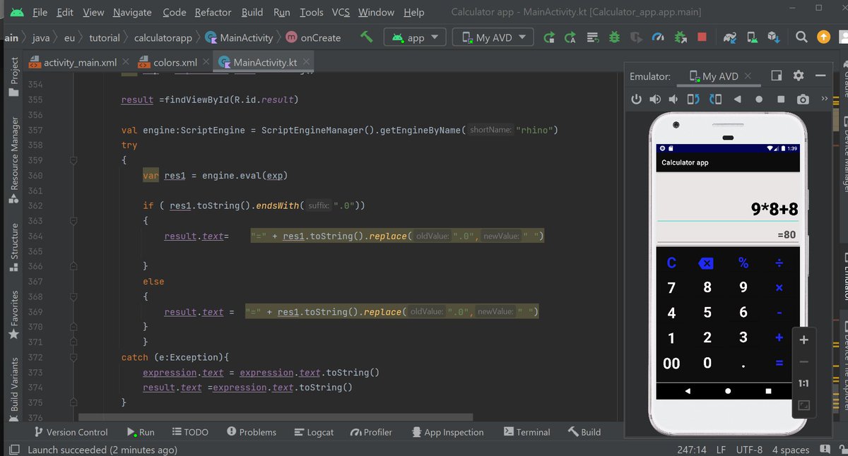Rotate emulator counterclockwise with rotate icon

click(x=695, y=99)
